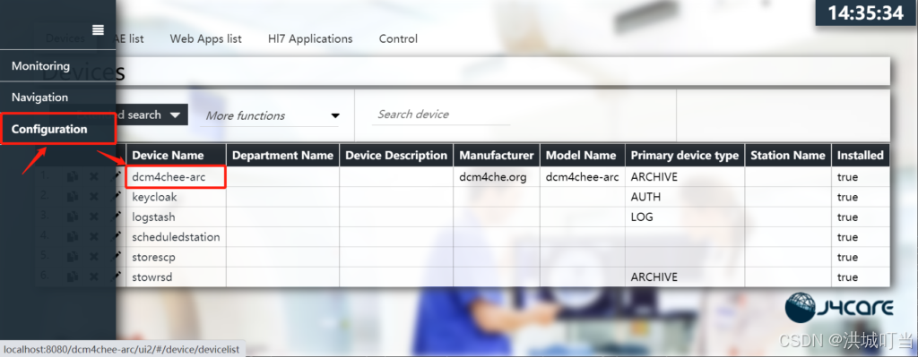Clone the logstash device
This screenshot has width=918, height=357.
coord(73,217)
